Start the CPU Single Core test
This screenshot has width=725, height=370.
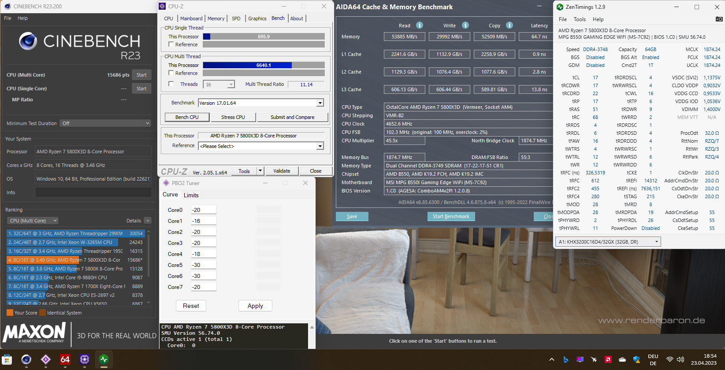click(141, 89)
